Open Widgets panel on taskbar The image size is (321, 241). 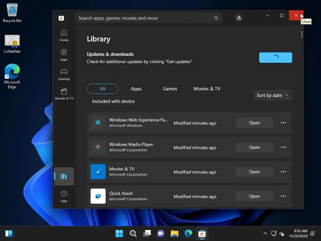click(9, 233)
